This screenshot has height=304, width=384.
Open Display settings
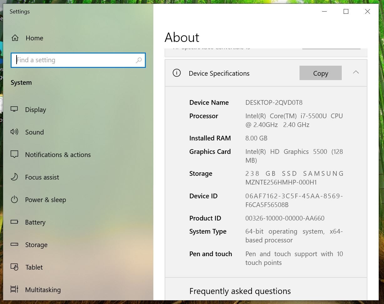[36, 109]
